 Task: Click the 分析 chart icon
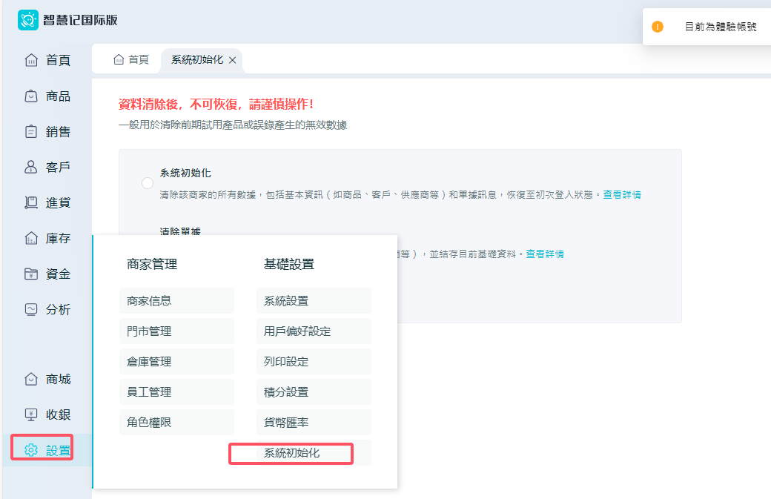[31, 309]
